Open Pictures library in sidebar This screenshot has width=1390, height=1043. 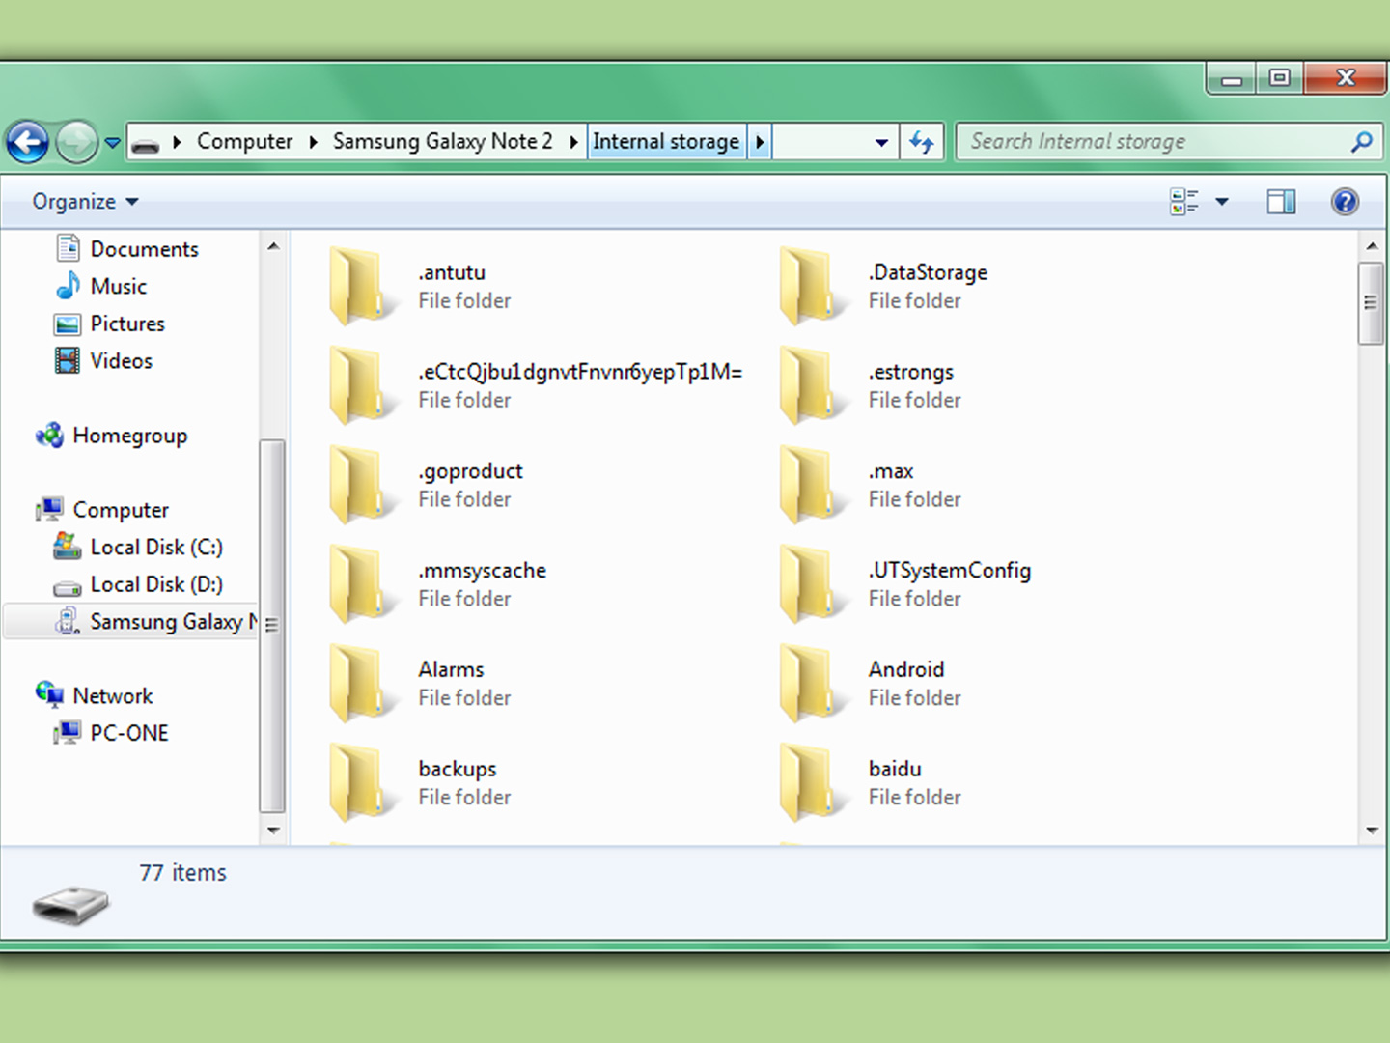click(127, 324)
